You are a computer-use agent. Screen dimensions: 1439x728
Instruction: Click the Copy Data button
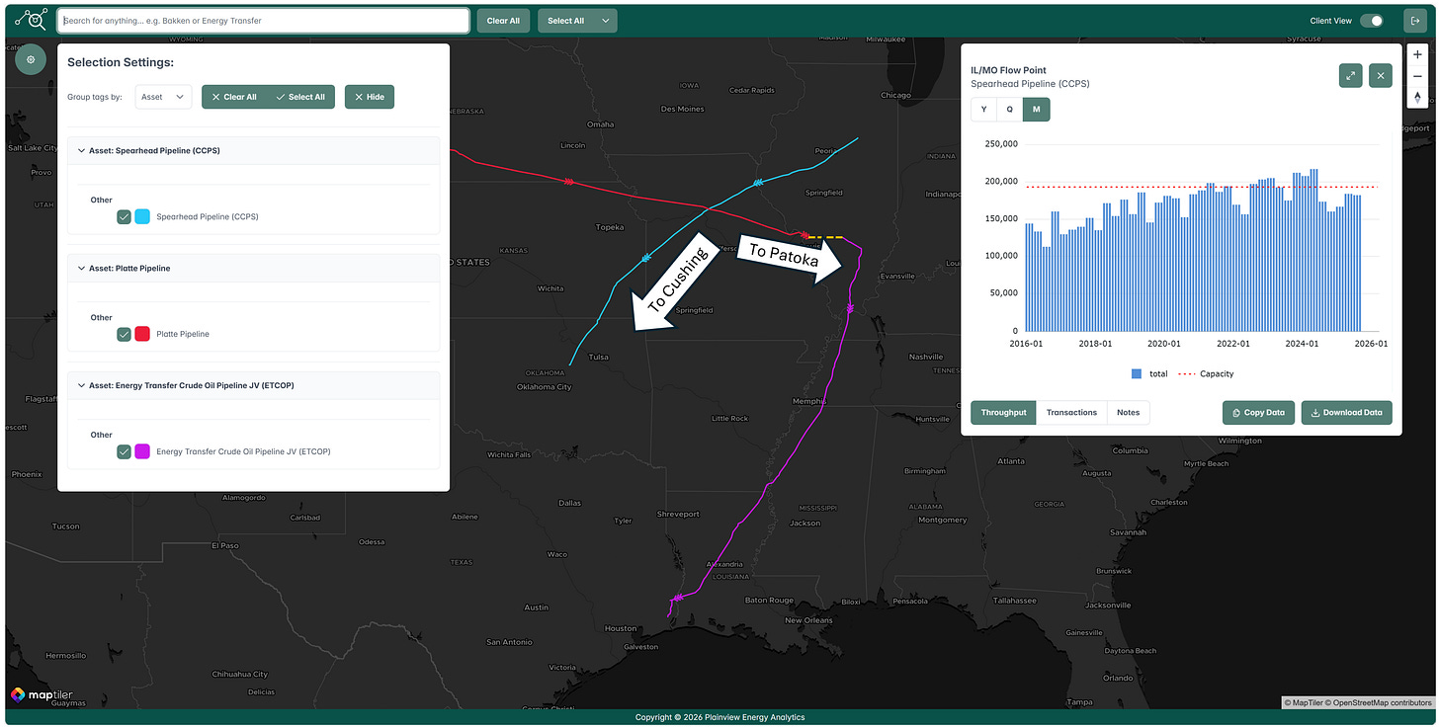coord(1258,412)
